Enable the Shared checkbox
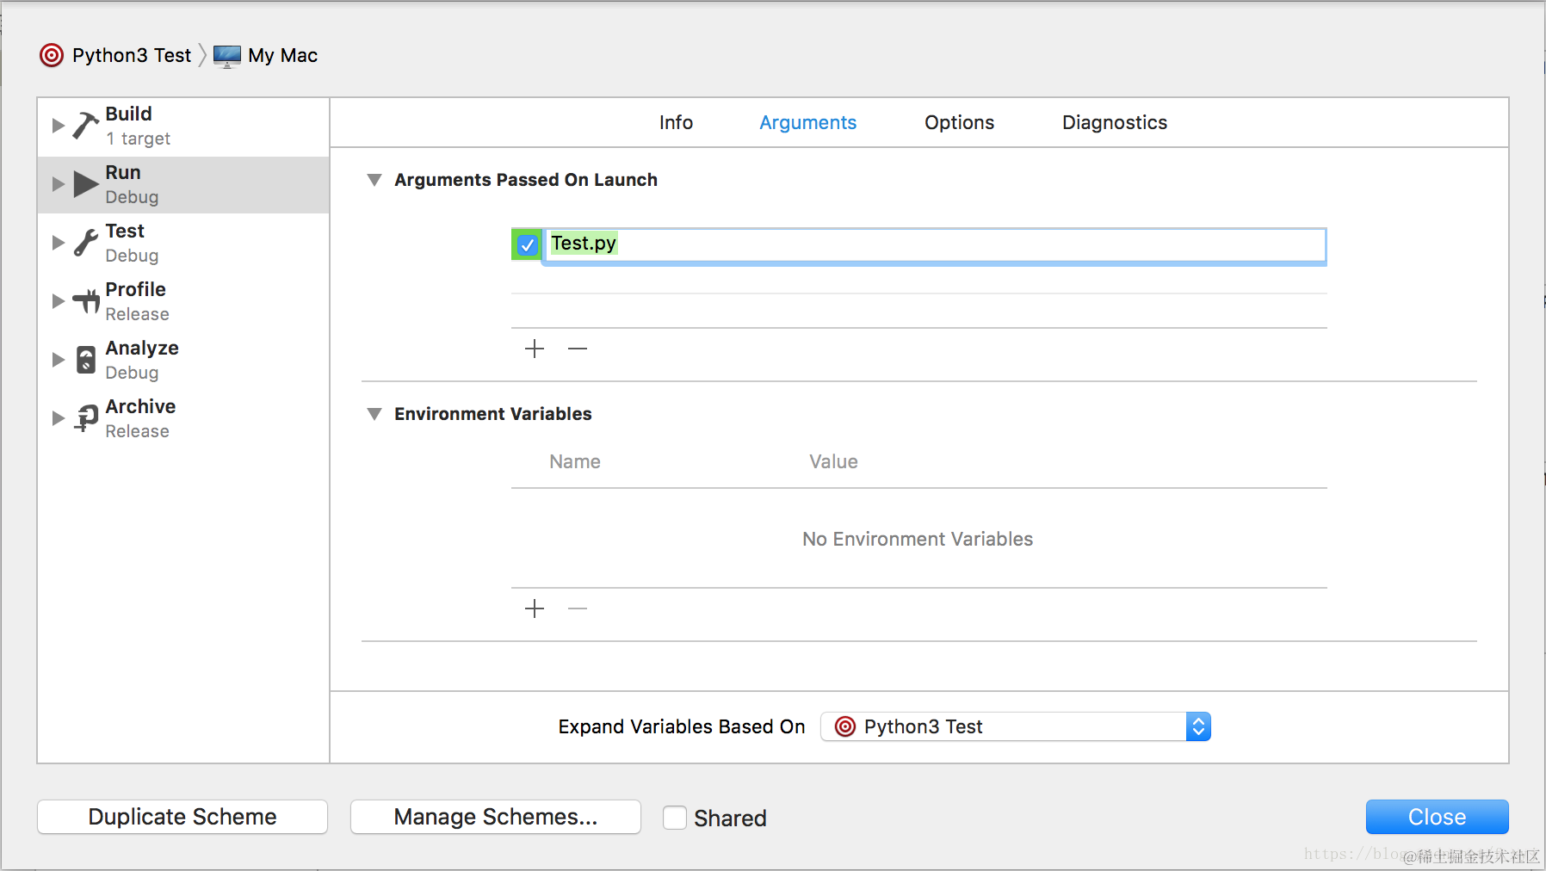 coord(675,818)
